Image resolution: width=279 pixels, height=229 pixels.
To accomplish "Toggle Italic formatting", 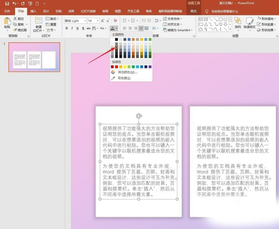I will 72,28.
